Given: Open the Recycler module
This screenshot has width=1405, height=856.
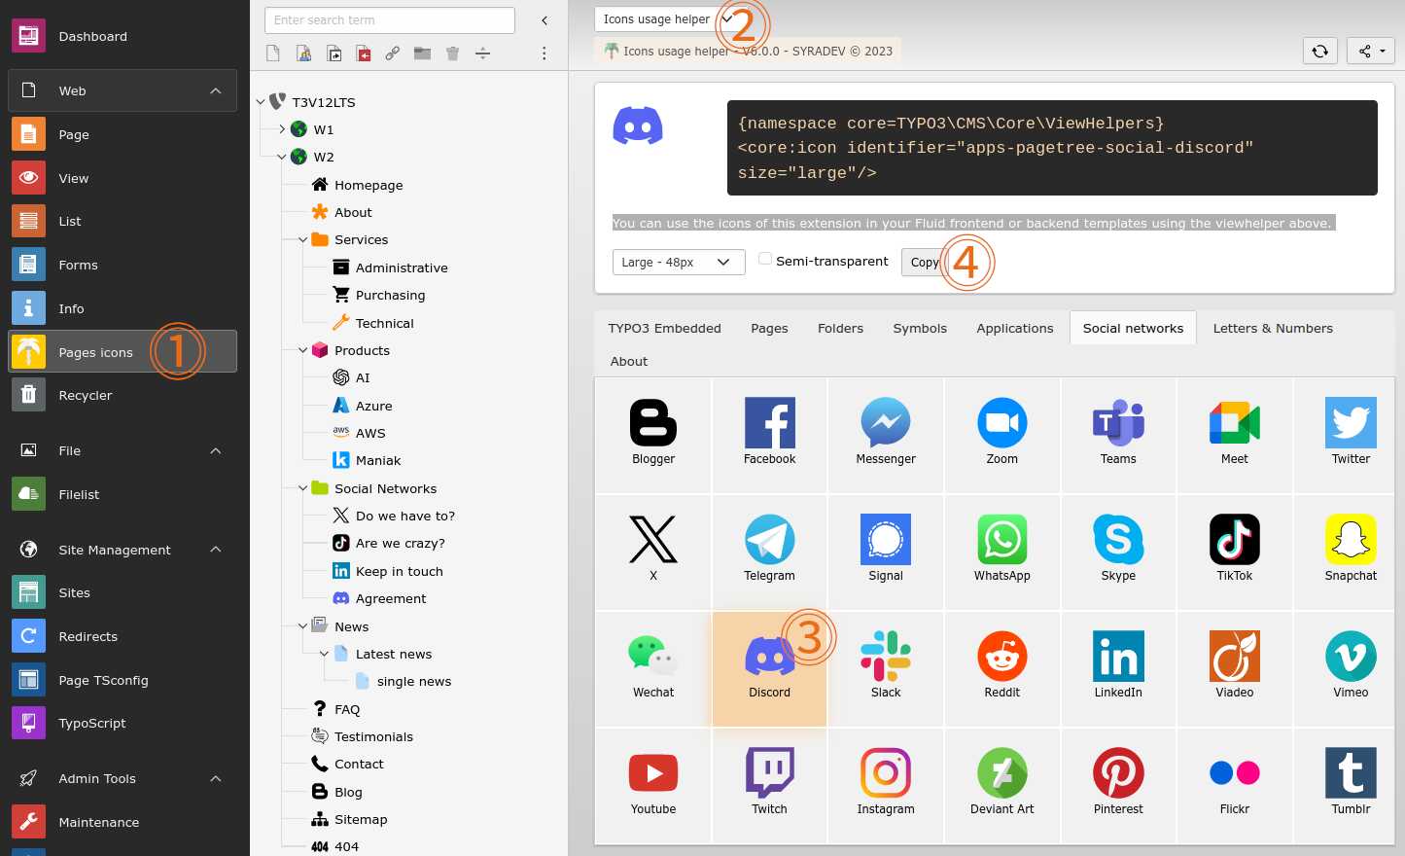Looking at the screenshot, I should [x=123, y=396].
